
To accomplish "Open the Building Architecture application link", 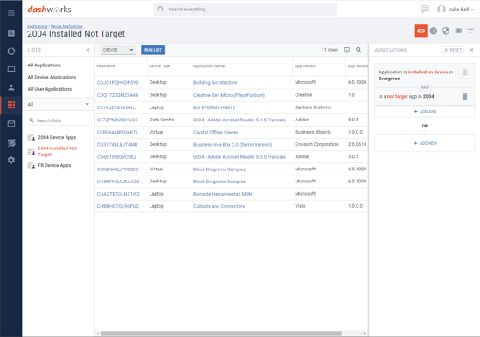I will click(215, 83).
